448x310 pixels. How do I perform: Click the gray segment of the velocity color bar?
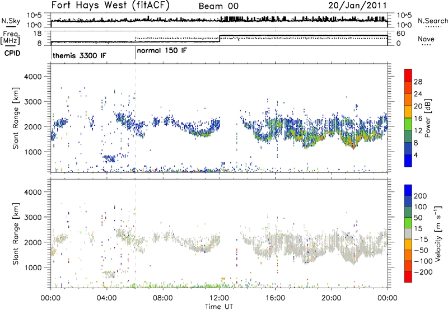click(408, 233)
